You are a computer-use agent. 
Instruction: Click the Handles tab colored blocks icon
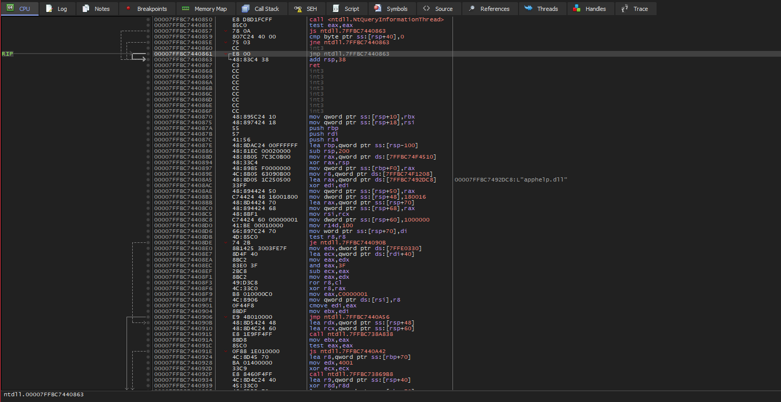click(x=577, y=9)
